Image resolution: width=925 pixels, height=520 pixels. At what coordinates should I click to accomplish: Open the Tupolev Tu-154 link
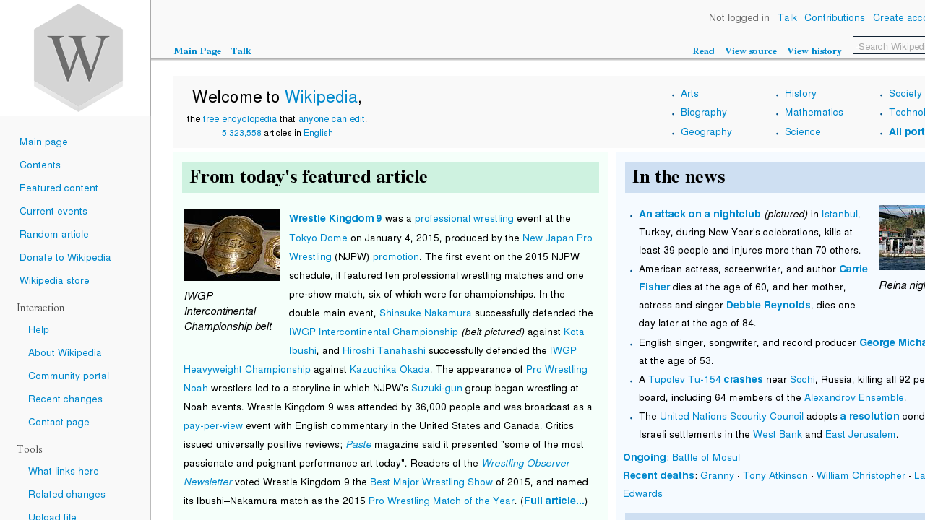pos(684,380)
